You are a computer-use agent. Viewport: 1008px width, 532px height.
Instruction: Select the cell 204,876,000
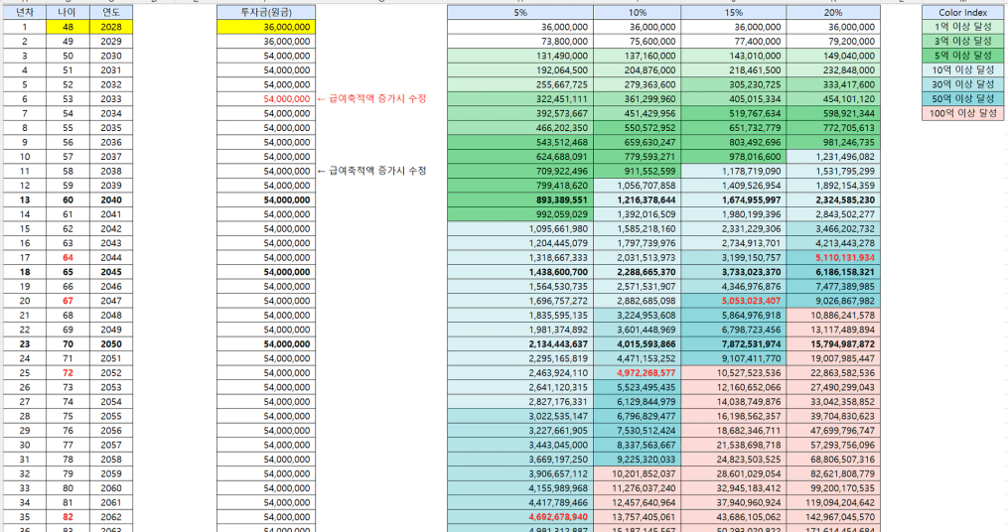[637, 70]
